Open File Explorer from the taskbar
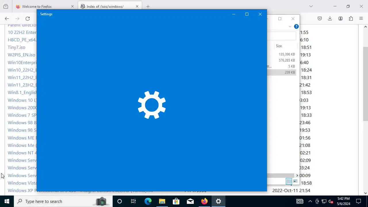Viewport: 368px width, 207px height. 162,201
